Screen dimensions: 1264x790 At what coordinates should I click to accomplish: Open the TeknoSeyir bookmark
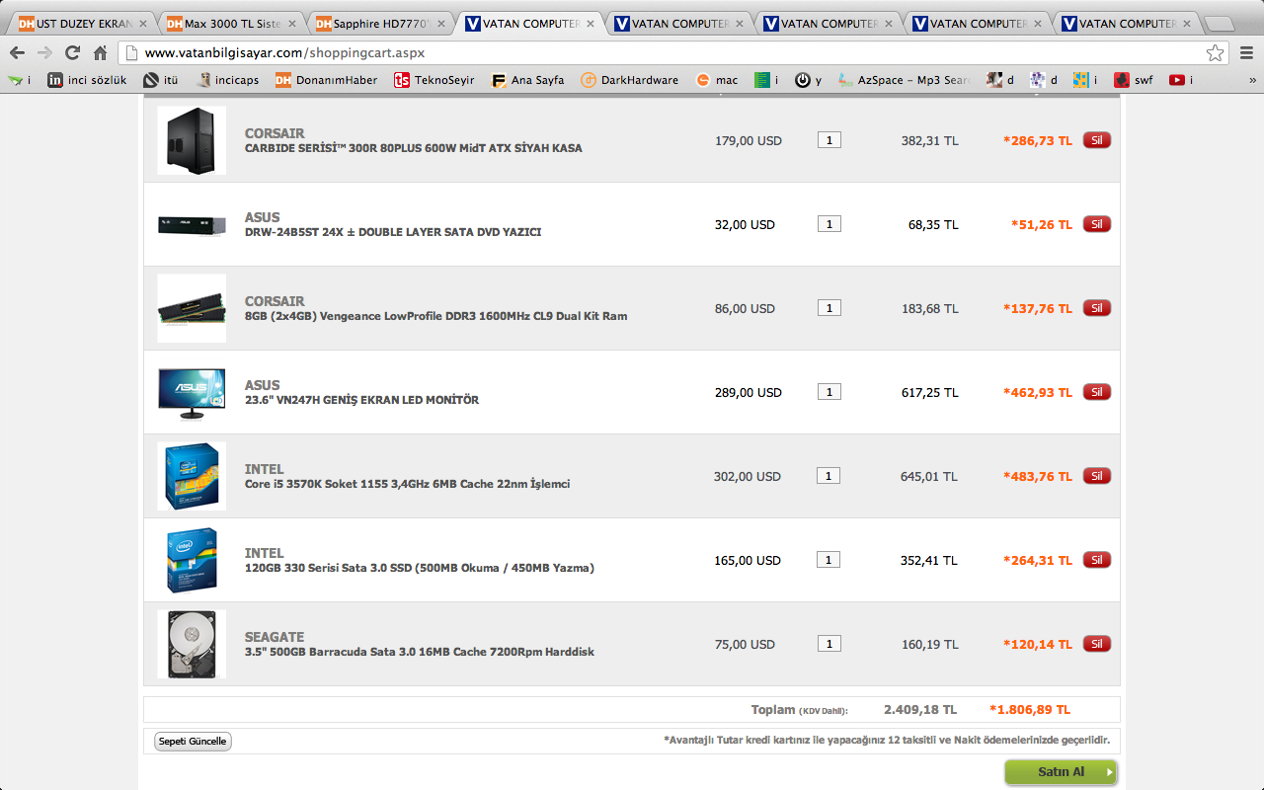(434, 80)
